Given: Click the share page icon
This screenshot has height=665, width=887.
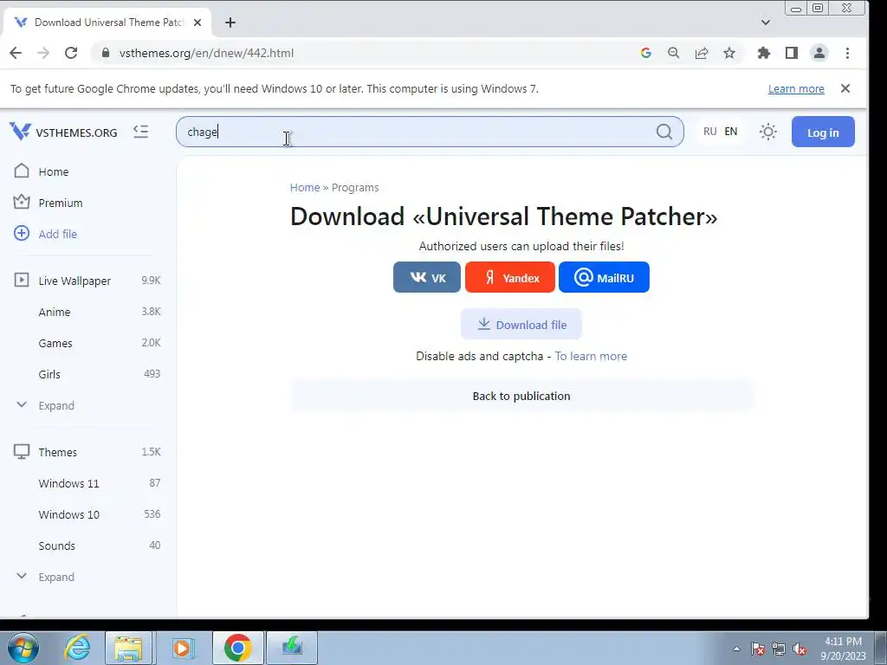Looking at the screenshot, I should click(702, 53).
